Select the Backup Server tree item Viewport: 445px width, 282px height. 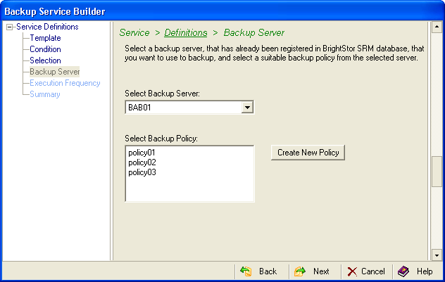pos(54,72)
